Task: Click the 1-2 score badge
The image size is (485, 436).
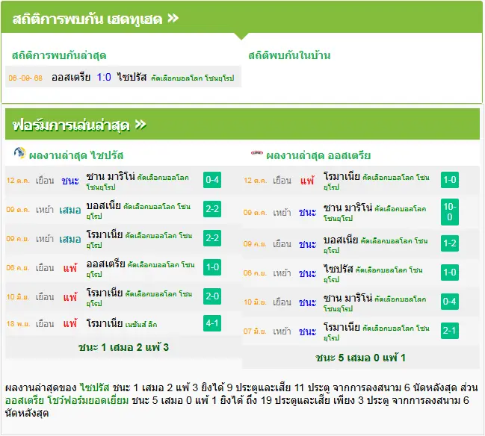Action: coord(449,243)
